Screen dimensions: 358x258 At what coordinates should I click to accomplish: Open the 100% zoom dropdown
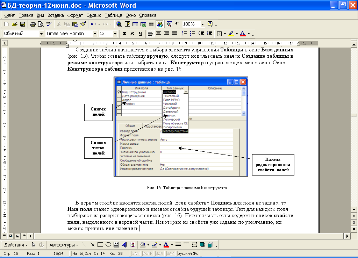[202, 24]
